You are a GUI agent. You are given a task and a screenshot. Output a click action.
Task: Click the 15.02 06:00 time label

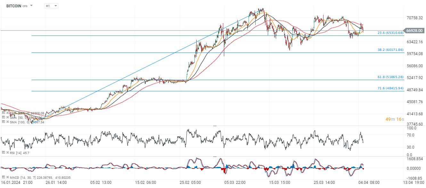point(146,183)
